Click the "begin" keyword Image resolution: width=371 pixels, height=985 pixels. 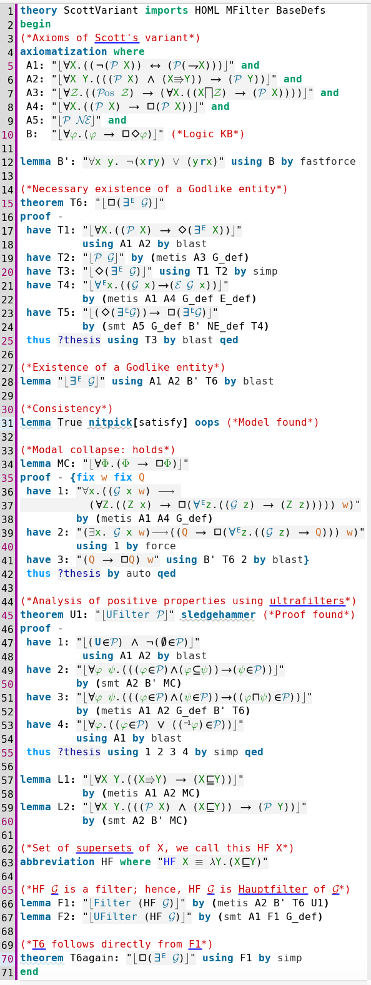36,24
